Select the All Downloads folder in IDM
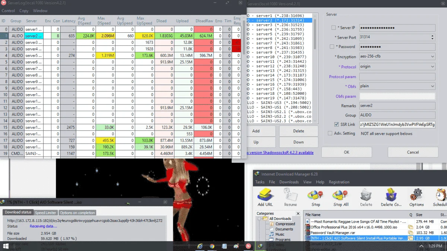Viewport: 447px width, 251px height. (280, 219)
